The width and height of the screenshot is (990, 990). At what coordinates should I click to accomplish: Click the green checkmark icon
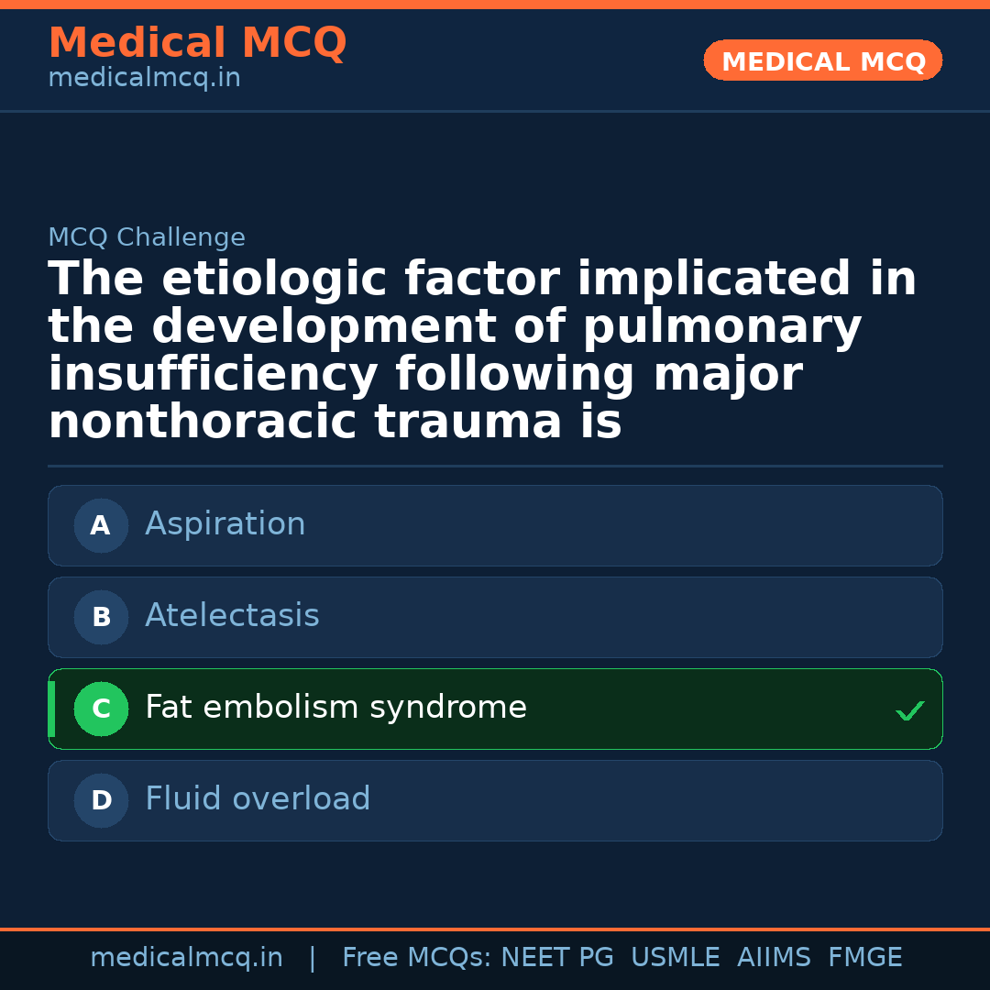tap(909, 710)
